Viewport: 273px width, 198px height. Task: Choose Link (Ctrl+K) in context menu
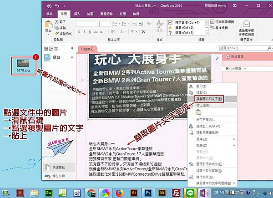point(212,126)
